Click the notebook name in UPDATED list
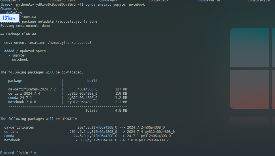 [12, 140]
